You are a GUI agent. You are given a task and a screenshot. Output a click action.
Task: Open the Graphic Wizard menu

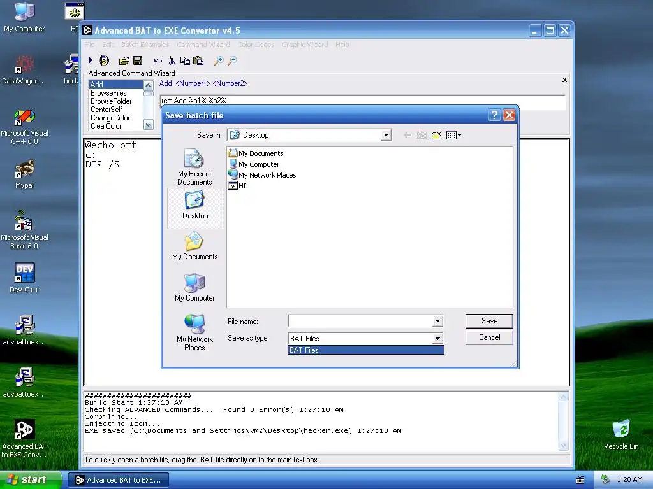pyautogui.click(x=305, y=45)
